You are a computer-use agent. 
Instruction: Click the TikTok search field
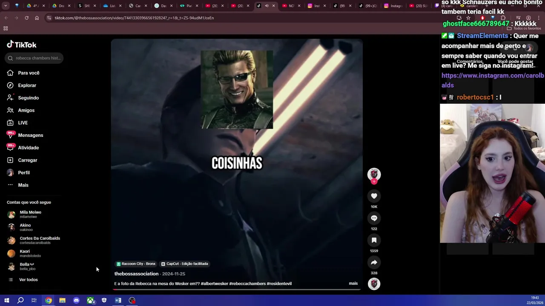34,58
